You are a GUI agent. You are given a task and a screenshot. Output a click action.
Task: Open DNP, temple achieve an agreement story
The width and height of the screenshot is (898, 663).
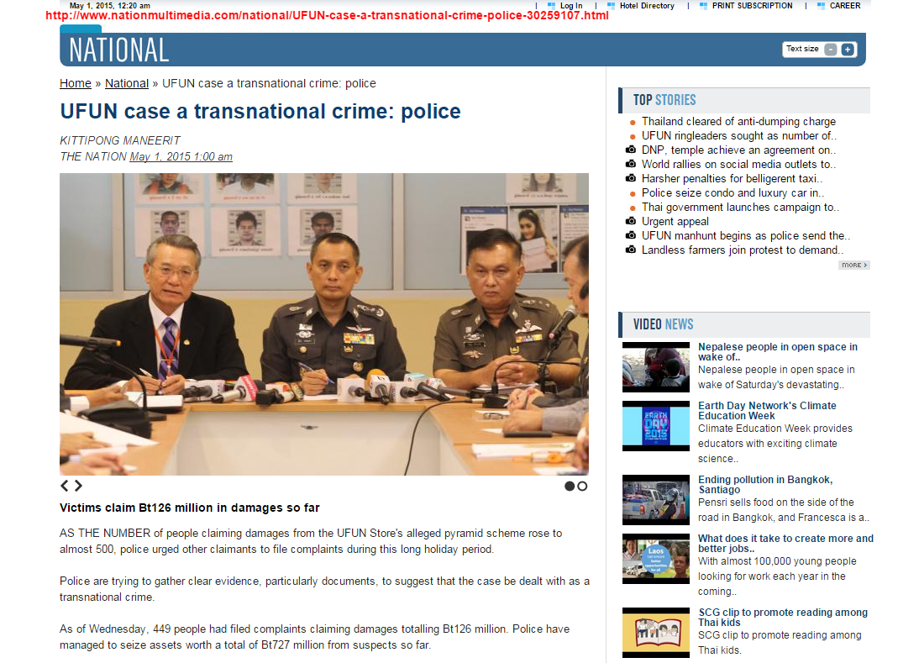[x=738, y=150]
